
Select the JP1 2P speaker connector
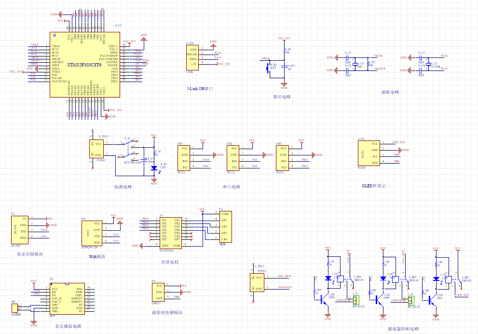14,308
